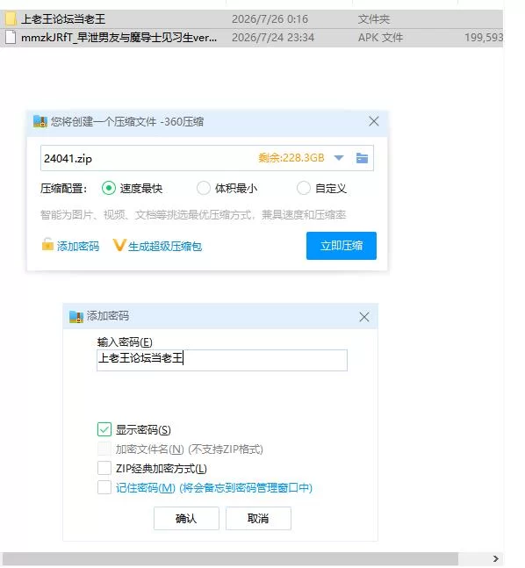This screenshot has height=568, width=525.
Task: Click the lock icon beside 添加密码
Action: pos(47,245)
